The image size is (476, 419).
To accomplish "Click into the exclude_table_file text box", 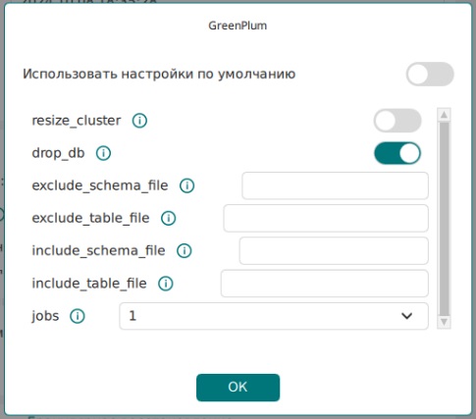I will pyautogui.click(x=326, y=218).
